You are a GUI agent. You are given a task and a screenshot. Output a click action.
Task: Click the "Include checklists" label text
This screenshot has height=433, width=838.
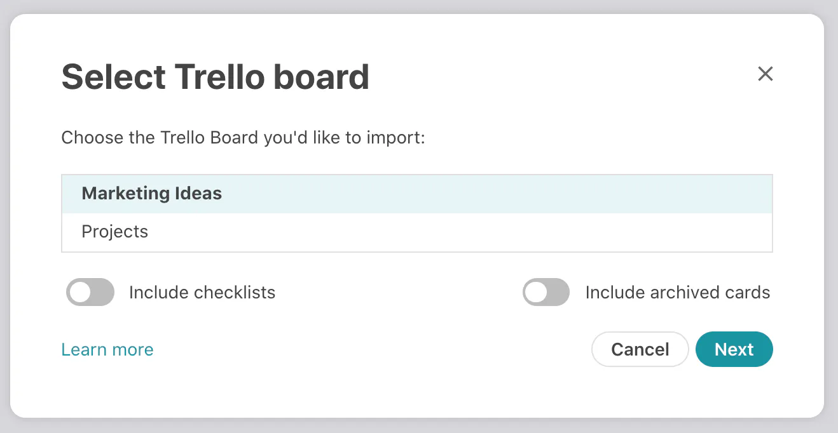coord(202,293)
